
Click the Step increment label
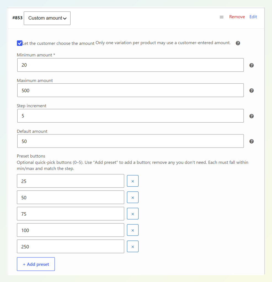click(31, 106)
